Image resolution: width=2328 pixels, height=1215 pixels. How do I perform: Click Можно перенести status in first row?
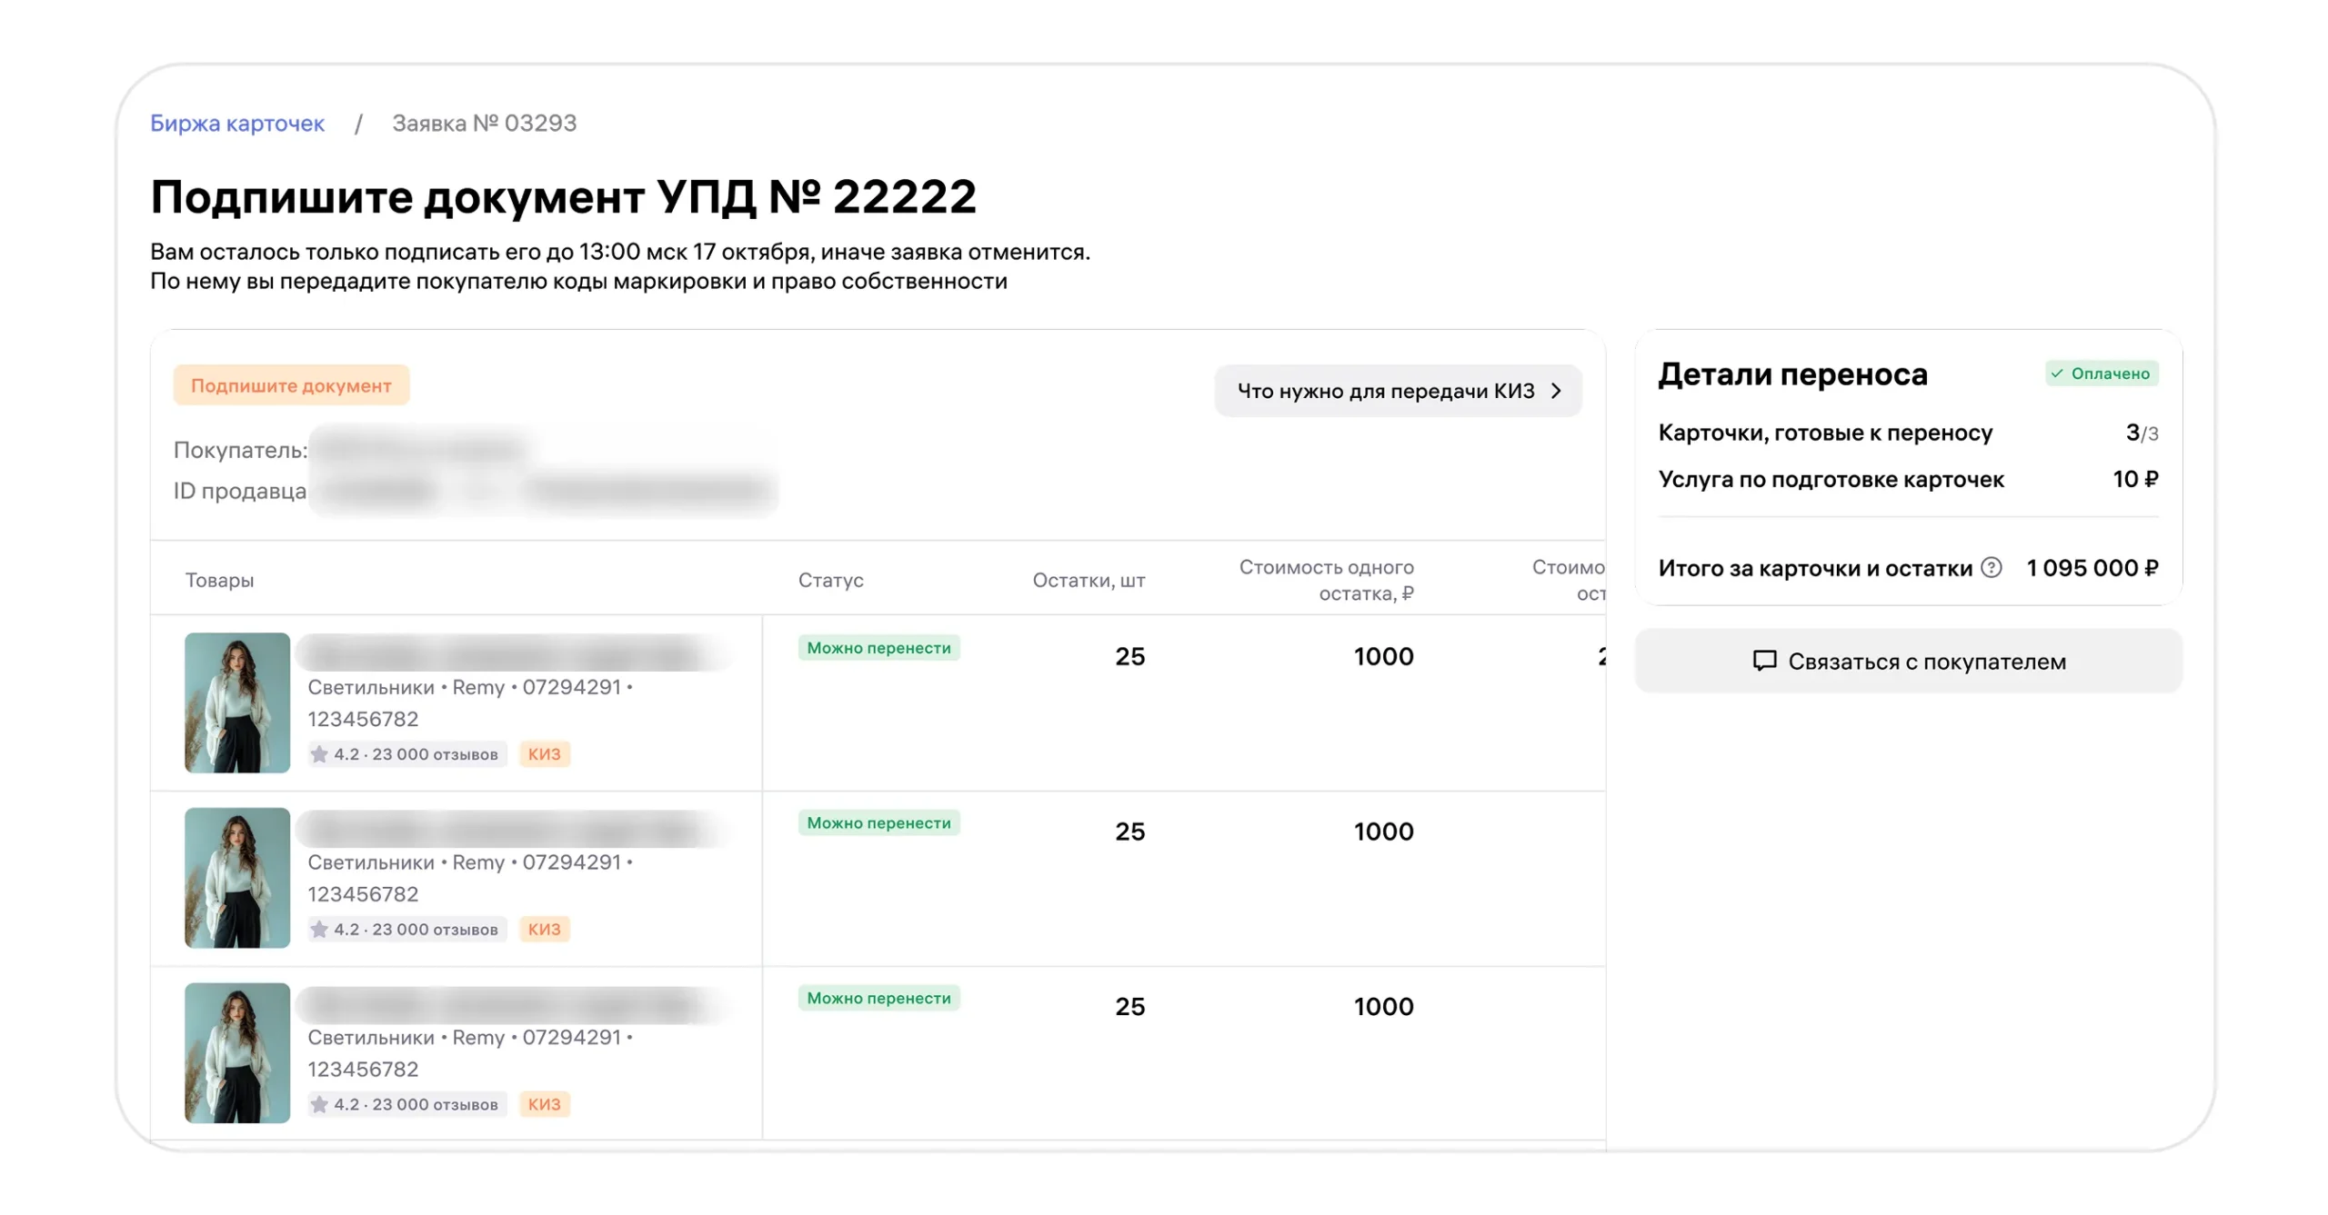(x=878, y=648)
